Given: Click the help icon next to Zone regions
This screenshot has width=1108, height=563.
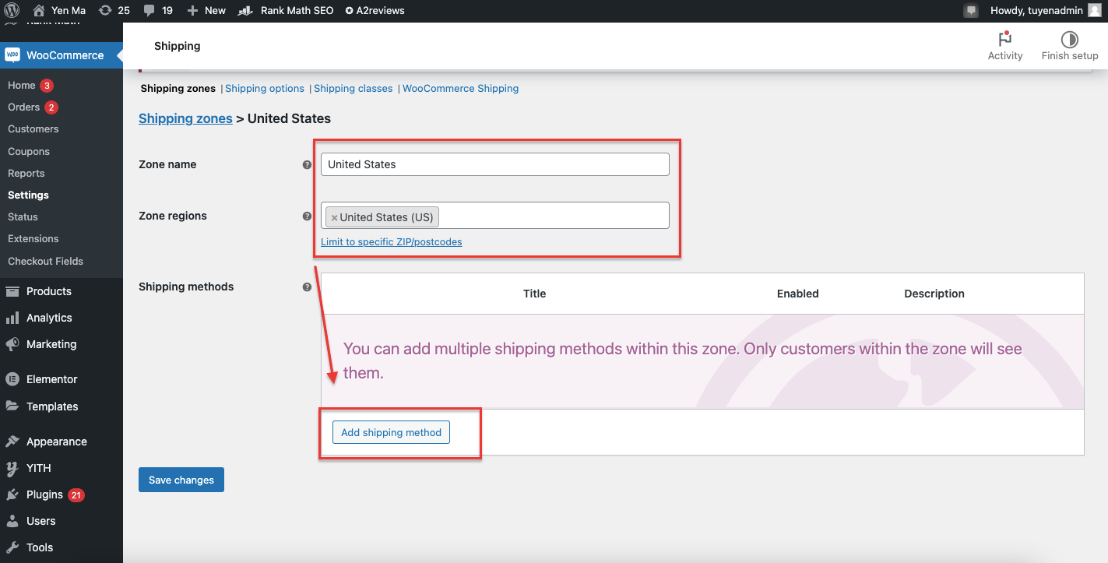Looking at the screenshot, I should click(x=307, y=216).
